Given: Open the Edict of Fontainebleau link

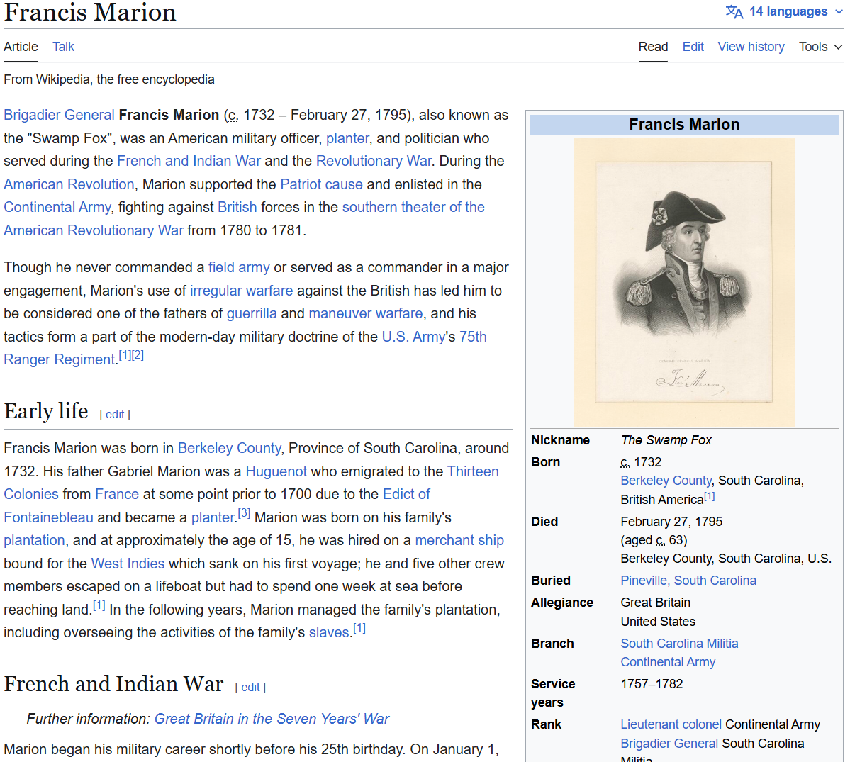Looking at the screenshot, I should (406, 495).
